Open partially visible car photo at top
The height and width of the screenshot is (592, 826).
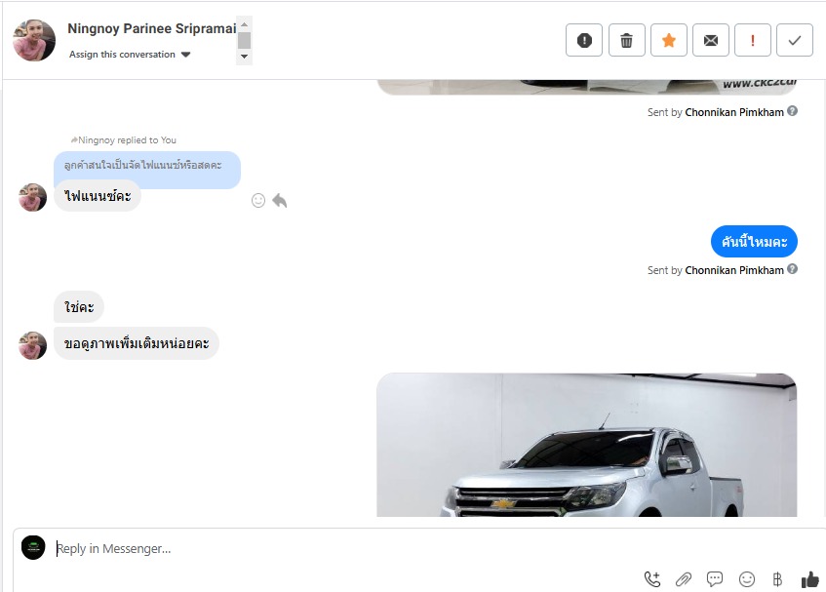(x=587, y=88)
